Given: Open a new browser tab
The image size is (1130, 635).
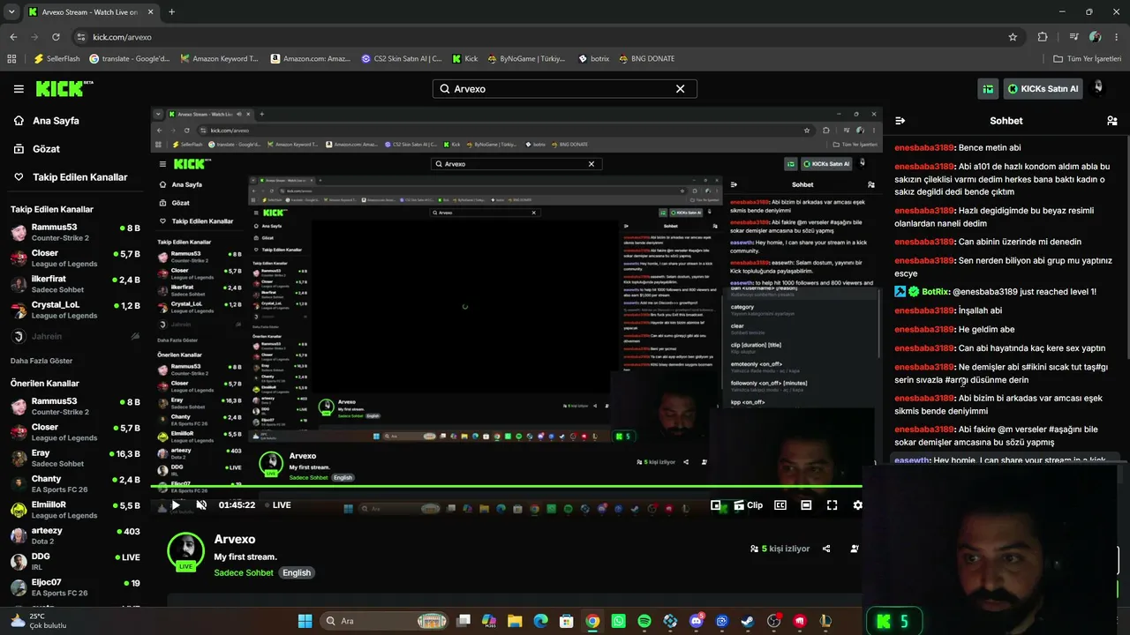Looking at the screenshot, I should [x=171, y=12].
